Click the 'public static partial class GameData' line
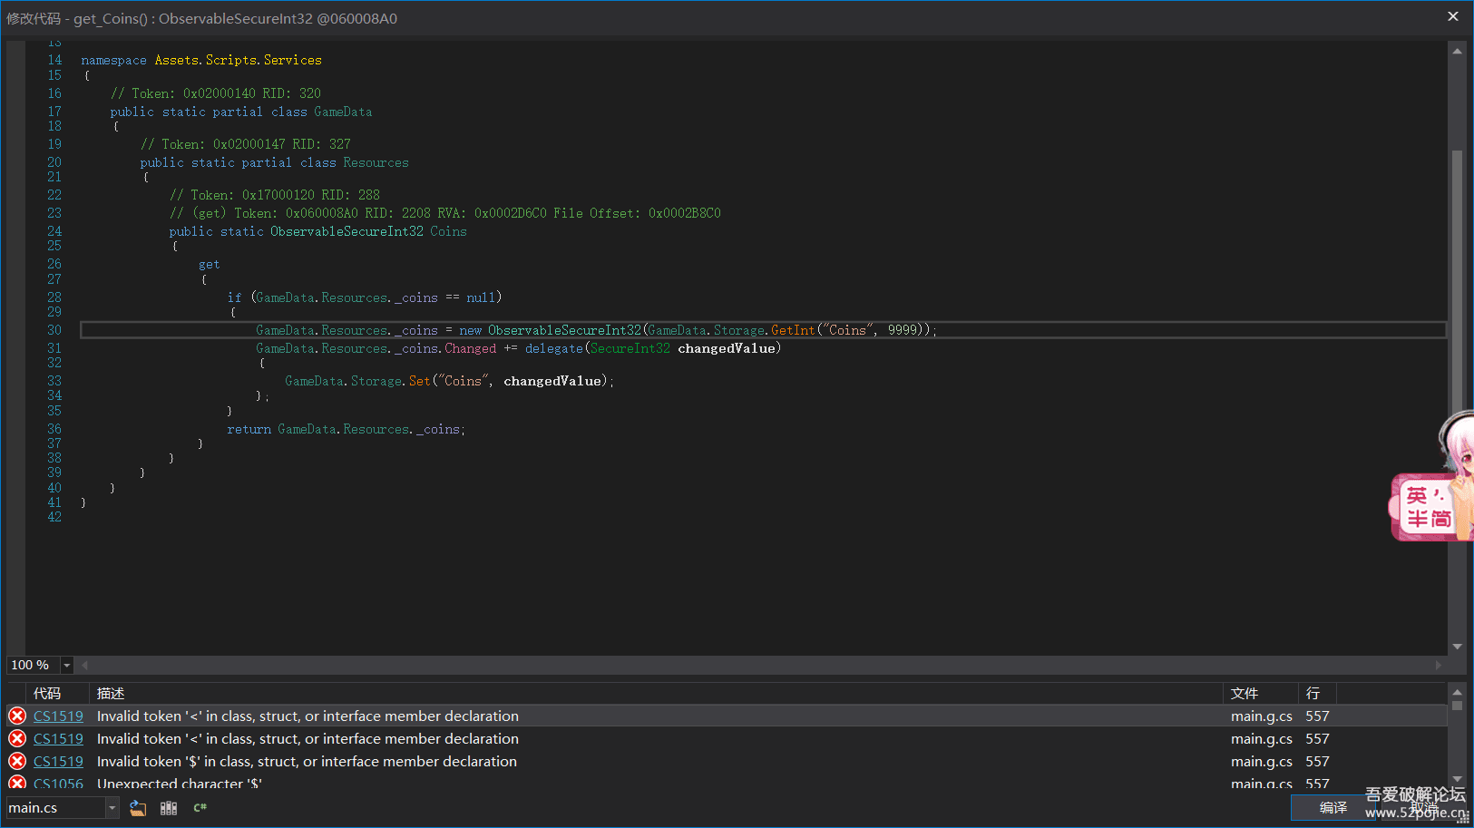The image size is (1474, 828). 241,112
